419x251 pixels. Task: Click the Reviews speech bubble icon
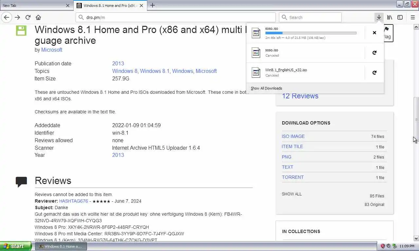[21, 182]
